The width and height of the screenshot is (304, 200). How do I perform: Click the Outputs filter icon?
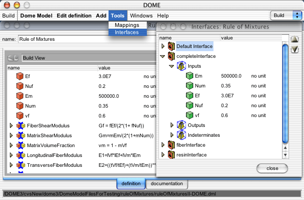[181, 125]
